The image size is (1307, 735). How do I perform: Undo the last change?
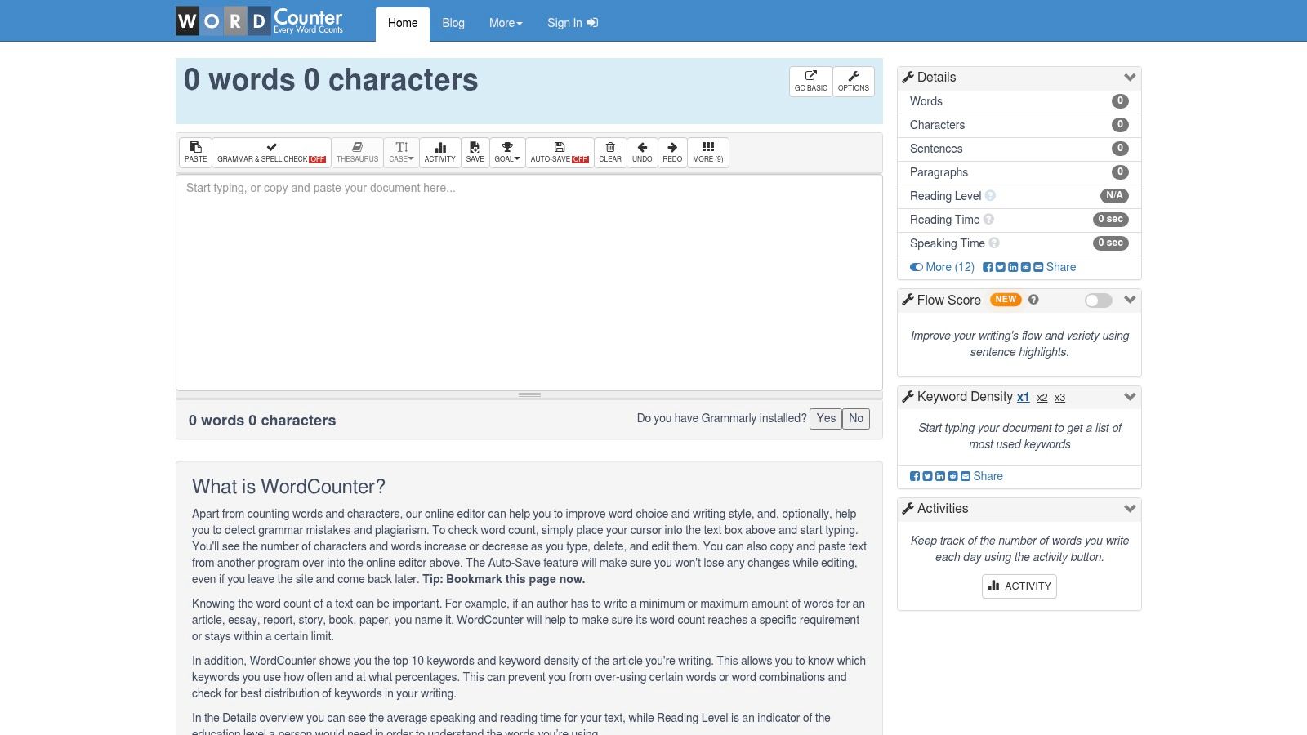pos(642,152)
